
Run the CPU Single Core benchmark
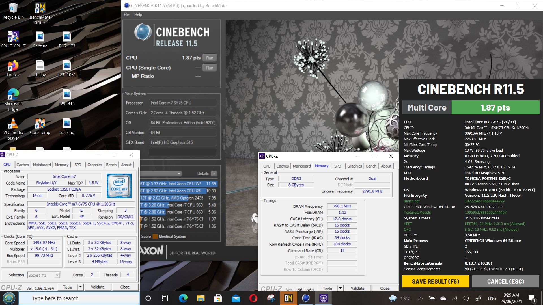point(210,68)
